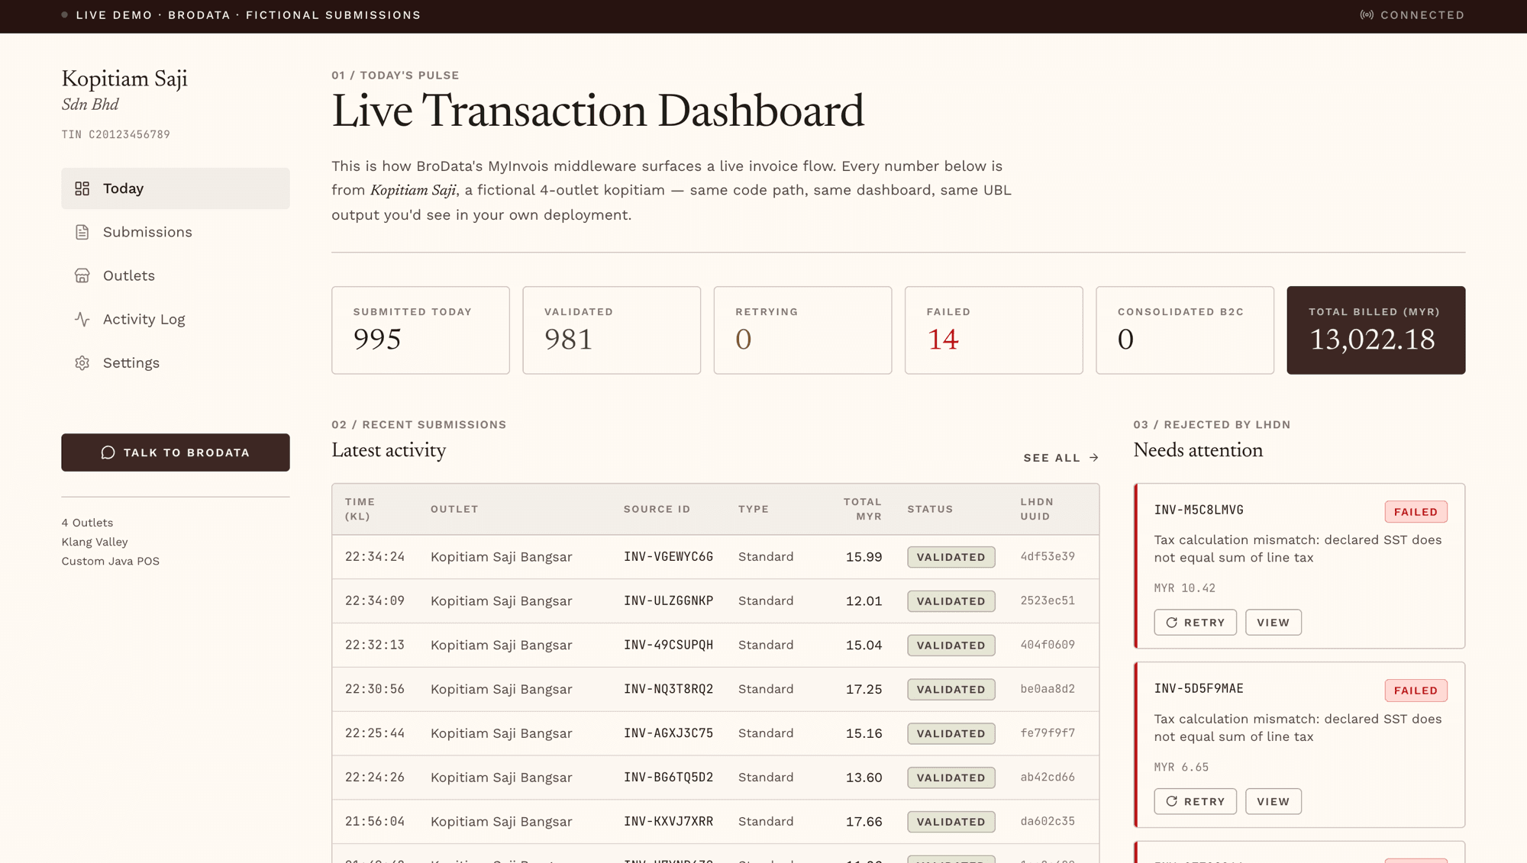
Task: Click MYR 6.65 amount on failed card
Action: pos(1181,768)
